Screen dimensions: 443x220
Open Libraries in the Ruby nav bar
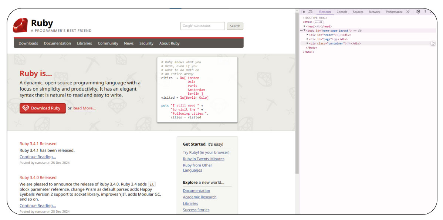point(84,43)
